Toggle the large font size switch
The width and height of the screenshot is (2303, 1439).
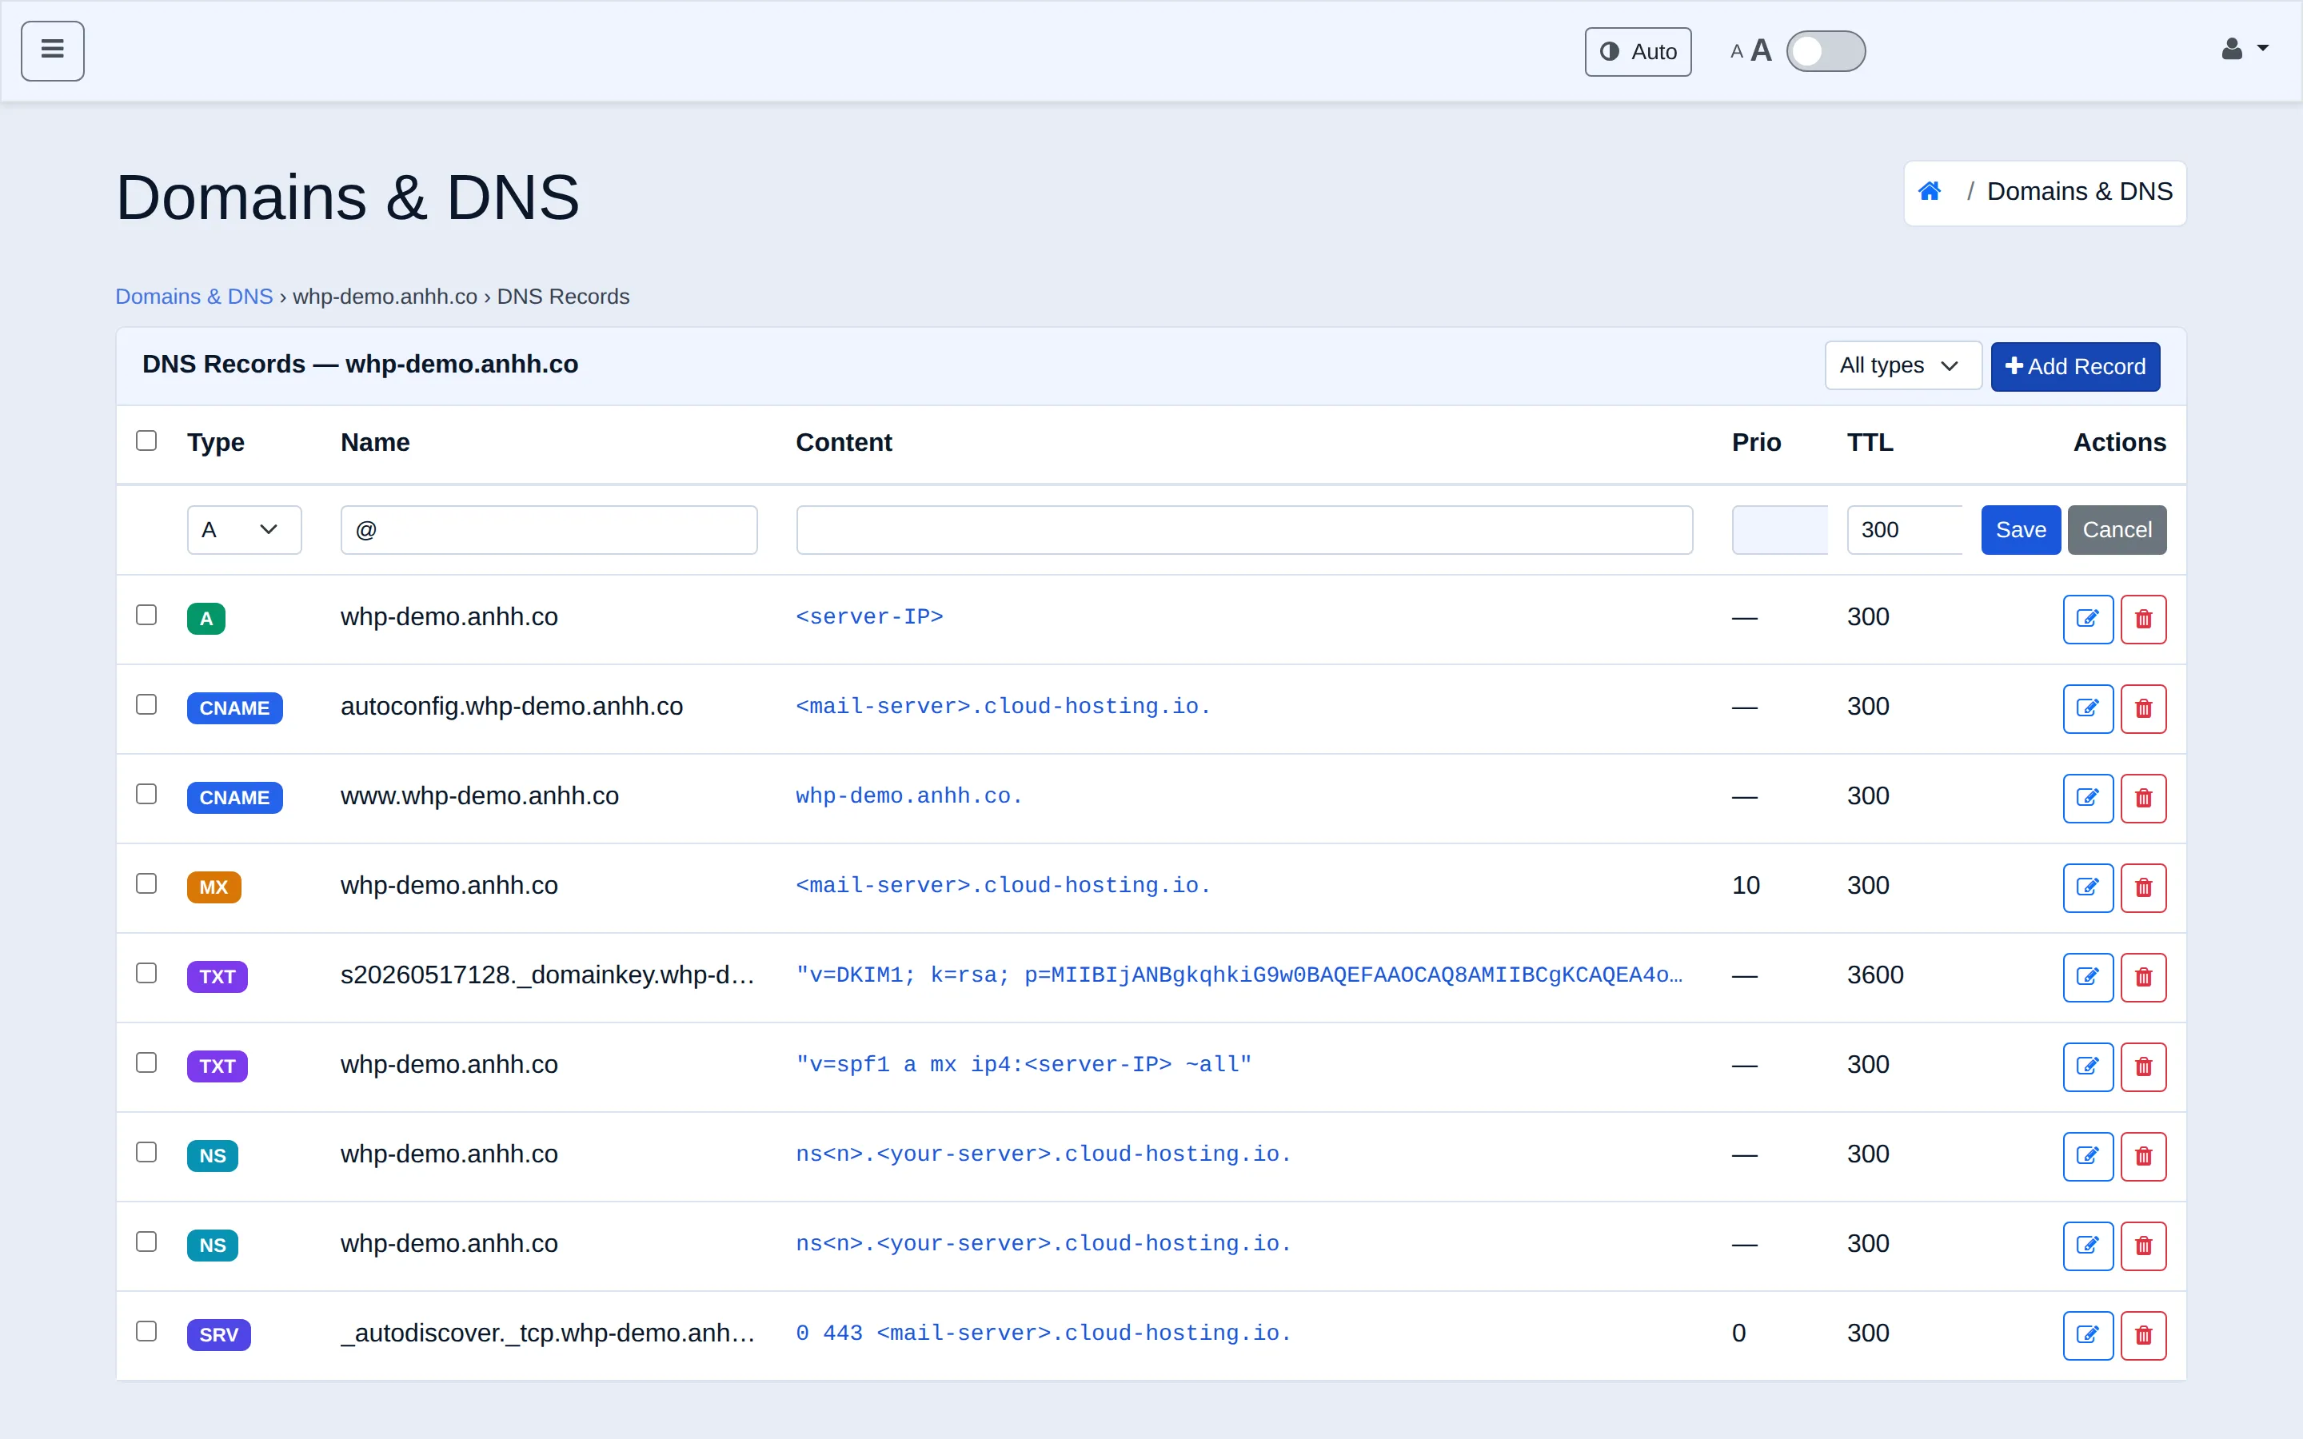tap(1826, 51)
